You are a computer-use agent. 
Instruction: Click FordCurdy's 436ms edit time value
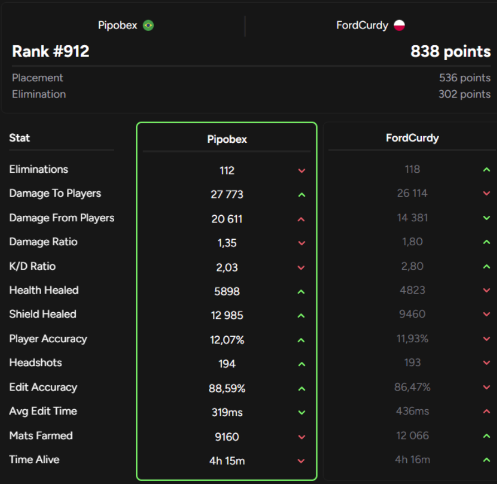pos(412,412)
